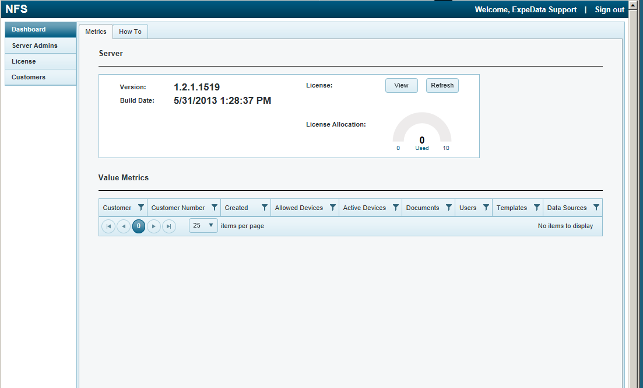This screenshot has width=643, height=388.
Task: Sort by Documents column header
Action: [423, 208]
